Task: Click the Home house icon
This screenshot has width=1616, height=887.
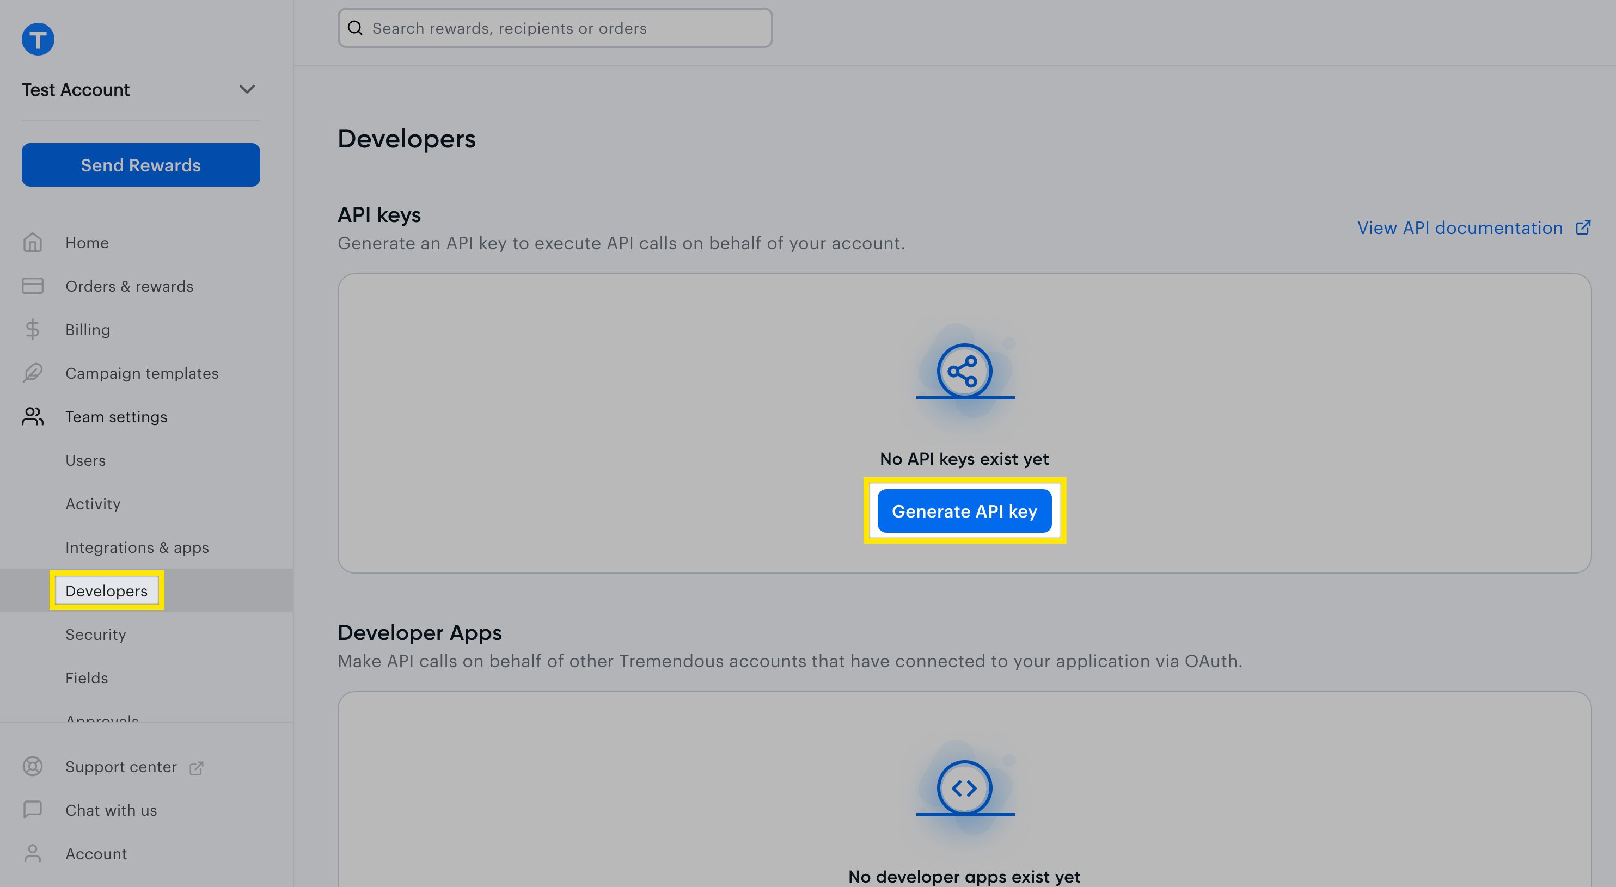Action: coord(33,243)
